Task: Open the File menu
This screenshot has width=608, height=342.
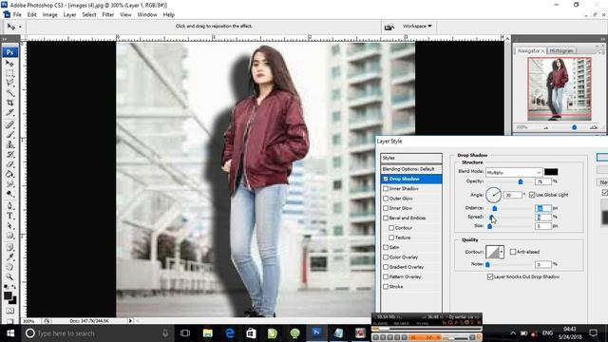Action: tap(17, 15)
